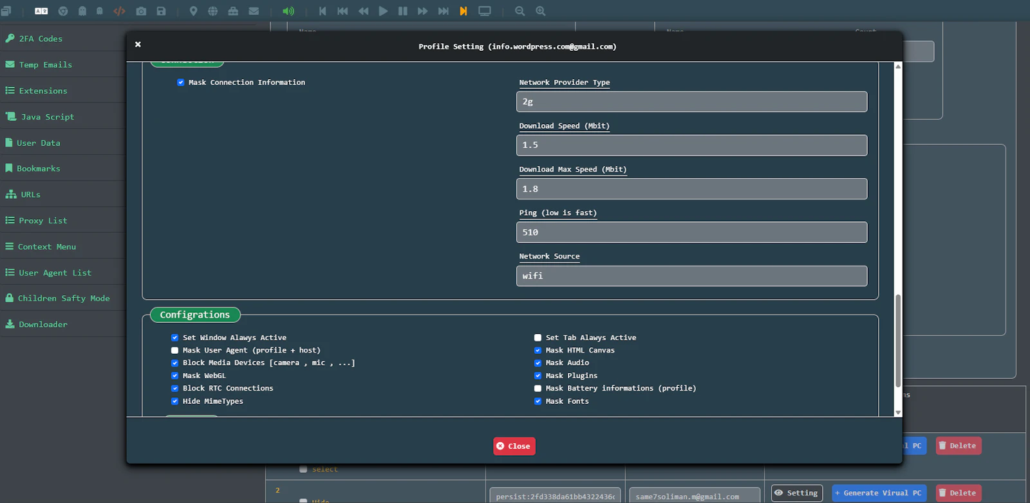Image resolution: width=1030 pixels, height=503 pixels.
Task: Toggle Mask WebGL checkbox
Action: 174,376
